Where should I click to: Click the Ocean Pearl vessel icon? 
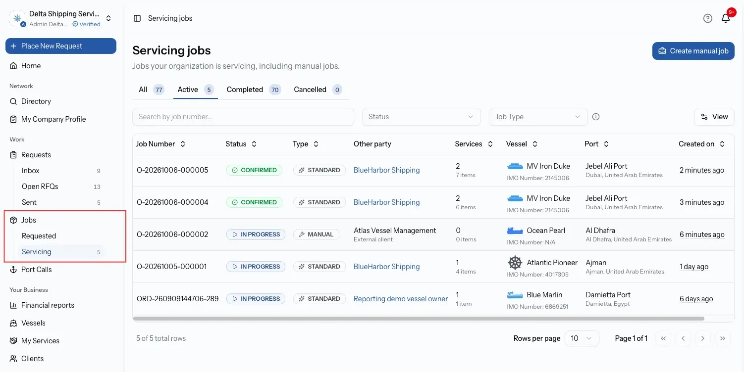click(x=515, y=231)
